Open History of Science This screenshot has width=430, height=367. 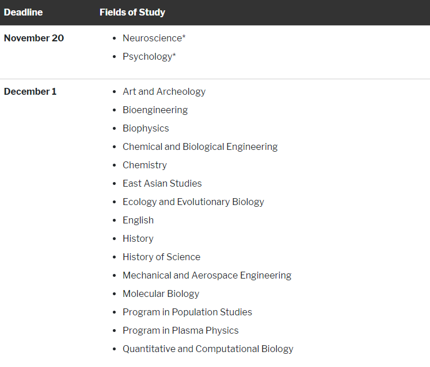(162, 257)
